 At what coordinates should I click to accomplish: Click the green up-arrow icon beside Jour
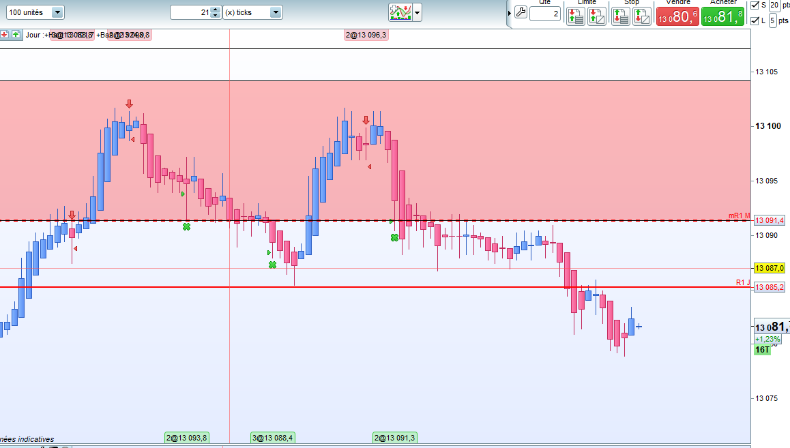click(16, 35)
